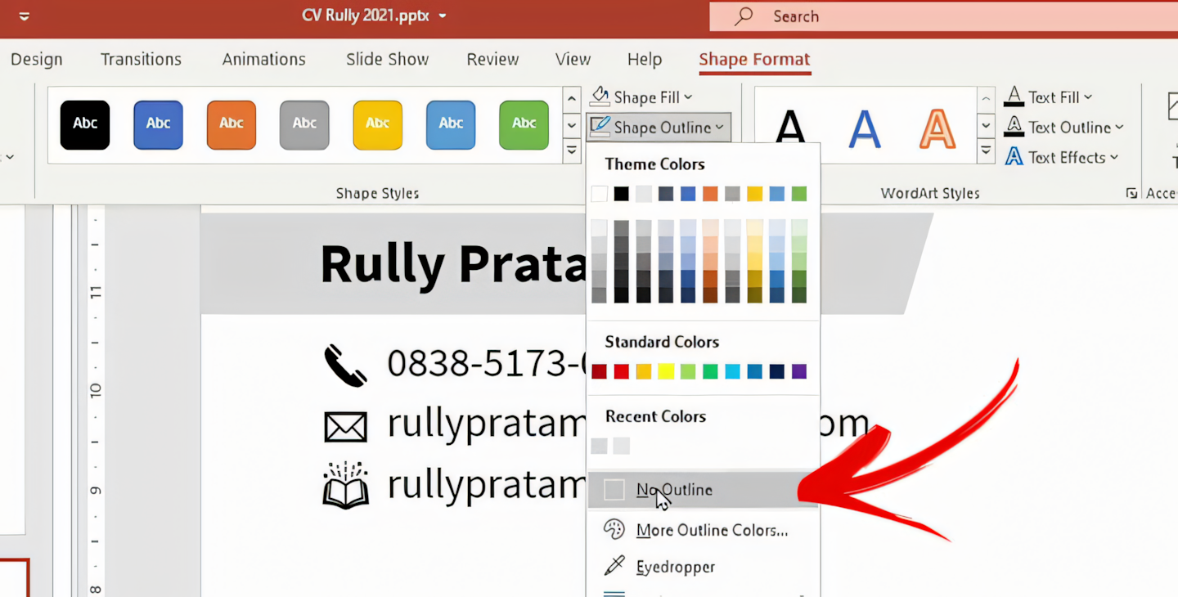The width and height of the screenshot is (1178, 597).
Task: Open the WordArt Styles dialog launcher
Action: [x=1131, y=194]
